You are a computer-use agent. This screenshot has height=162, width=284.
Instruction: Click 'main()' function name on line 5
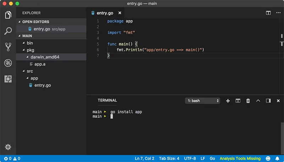[126, 44]
